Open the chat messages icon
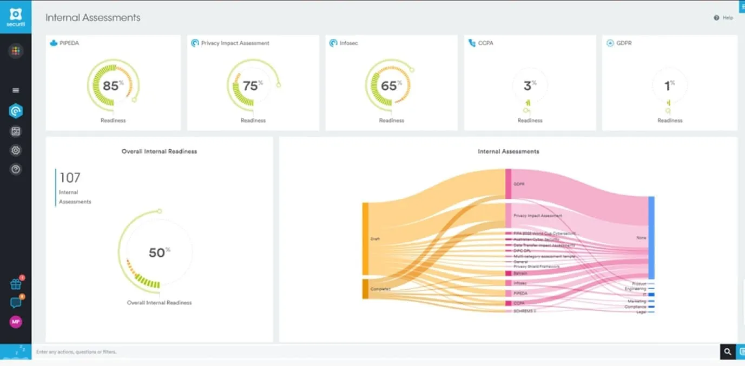Screen dimensions: 745x366 (x=16, y=303)
